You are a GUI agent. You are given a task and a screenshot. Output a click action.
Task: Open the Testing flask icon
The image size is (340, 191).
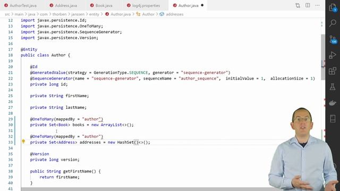coord(333,87)
